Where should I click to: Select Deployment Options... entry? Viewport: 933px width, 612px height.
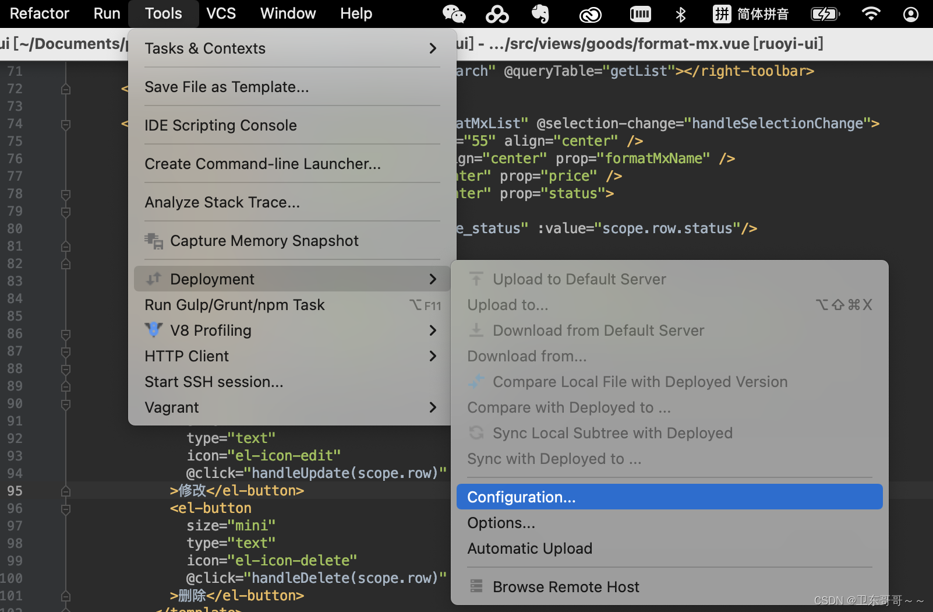point(501,523)
